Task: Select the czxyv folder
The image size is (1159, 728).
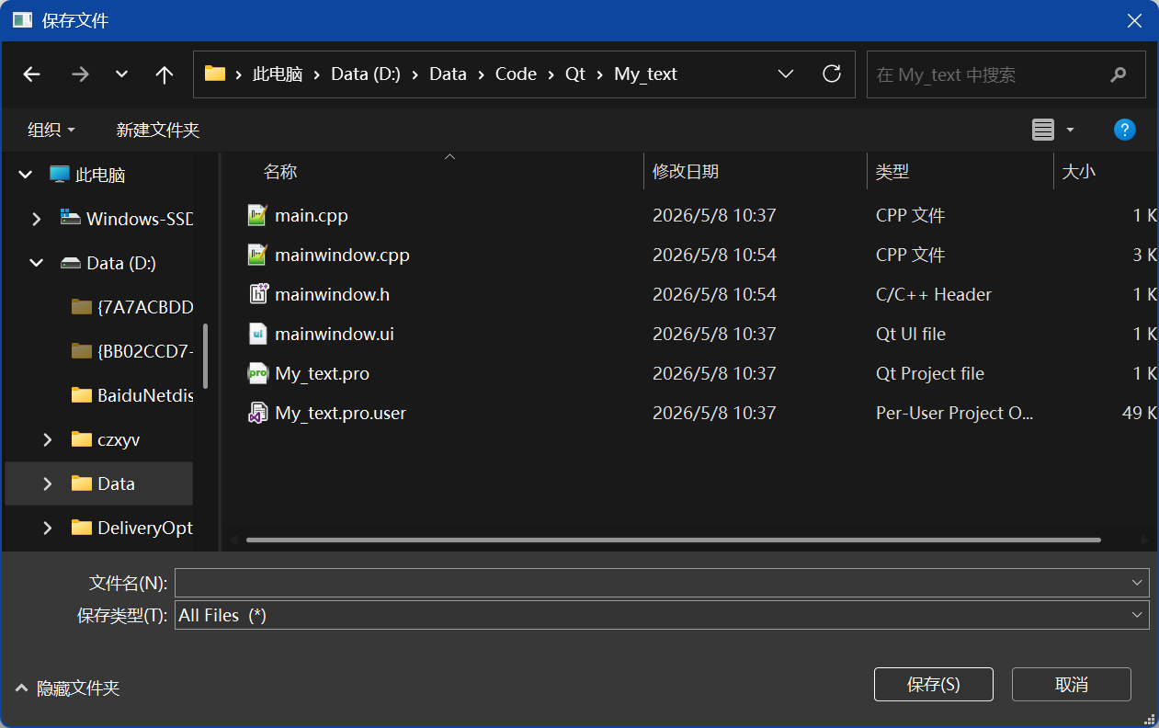Action: (119, 439)
